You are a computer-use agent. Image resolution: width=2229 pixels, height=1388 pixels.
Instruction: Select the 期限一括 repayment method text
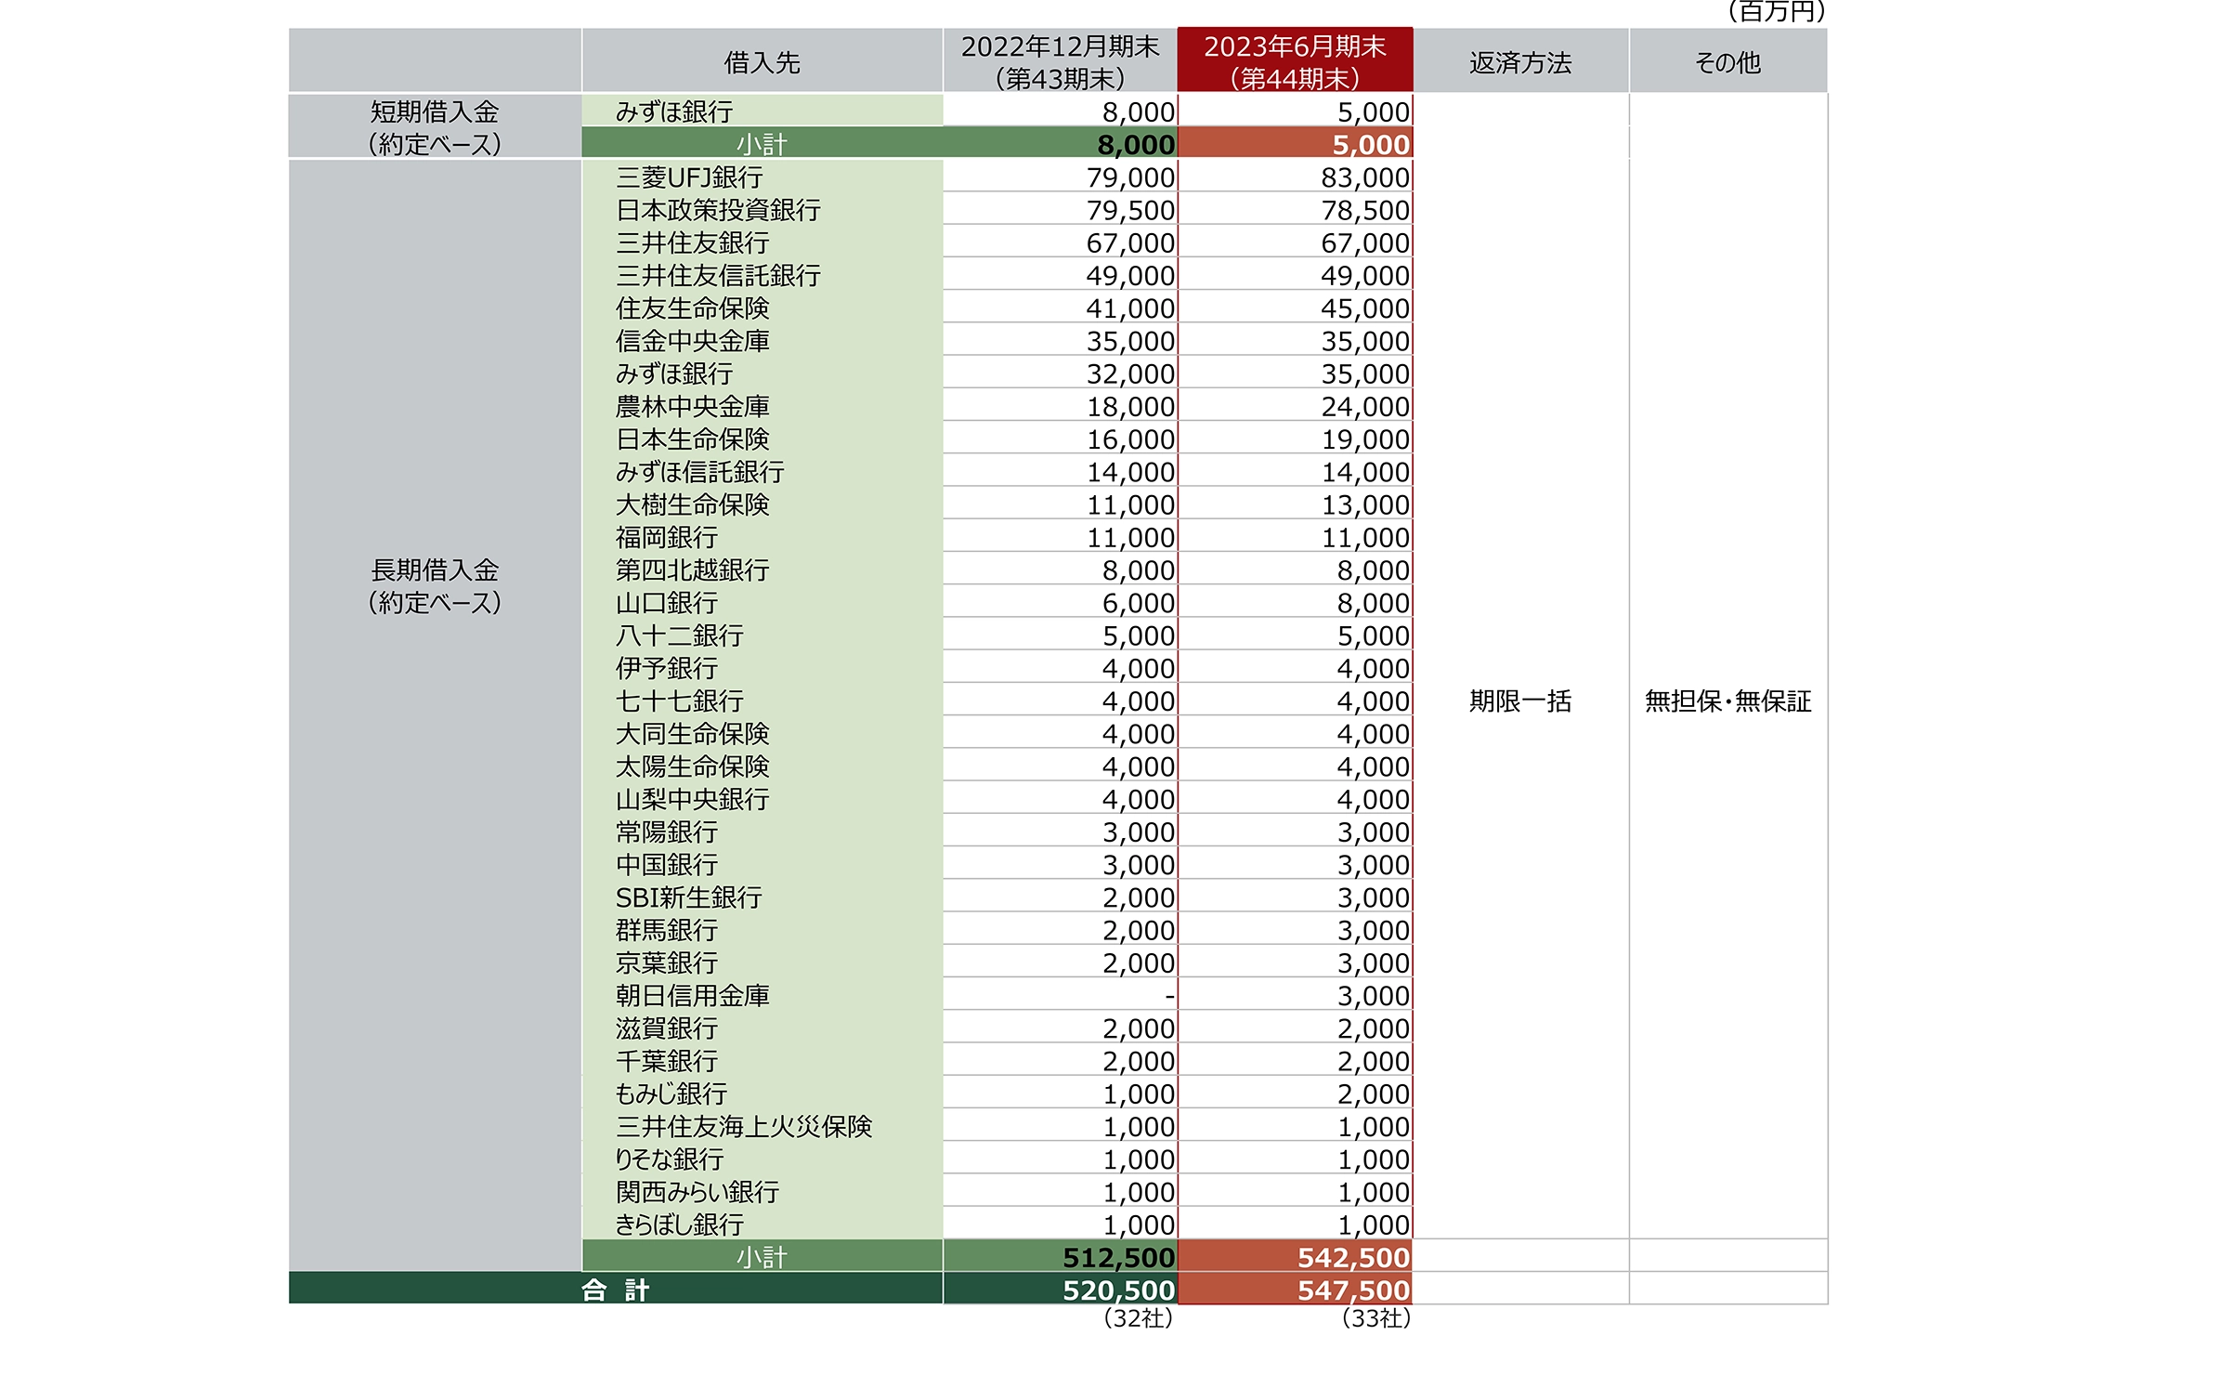point(1520,701)
